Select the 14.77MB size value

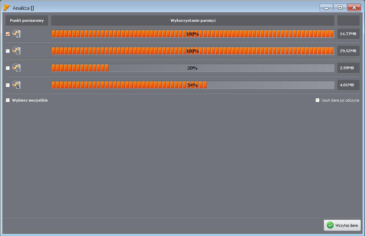(348, 34)
